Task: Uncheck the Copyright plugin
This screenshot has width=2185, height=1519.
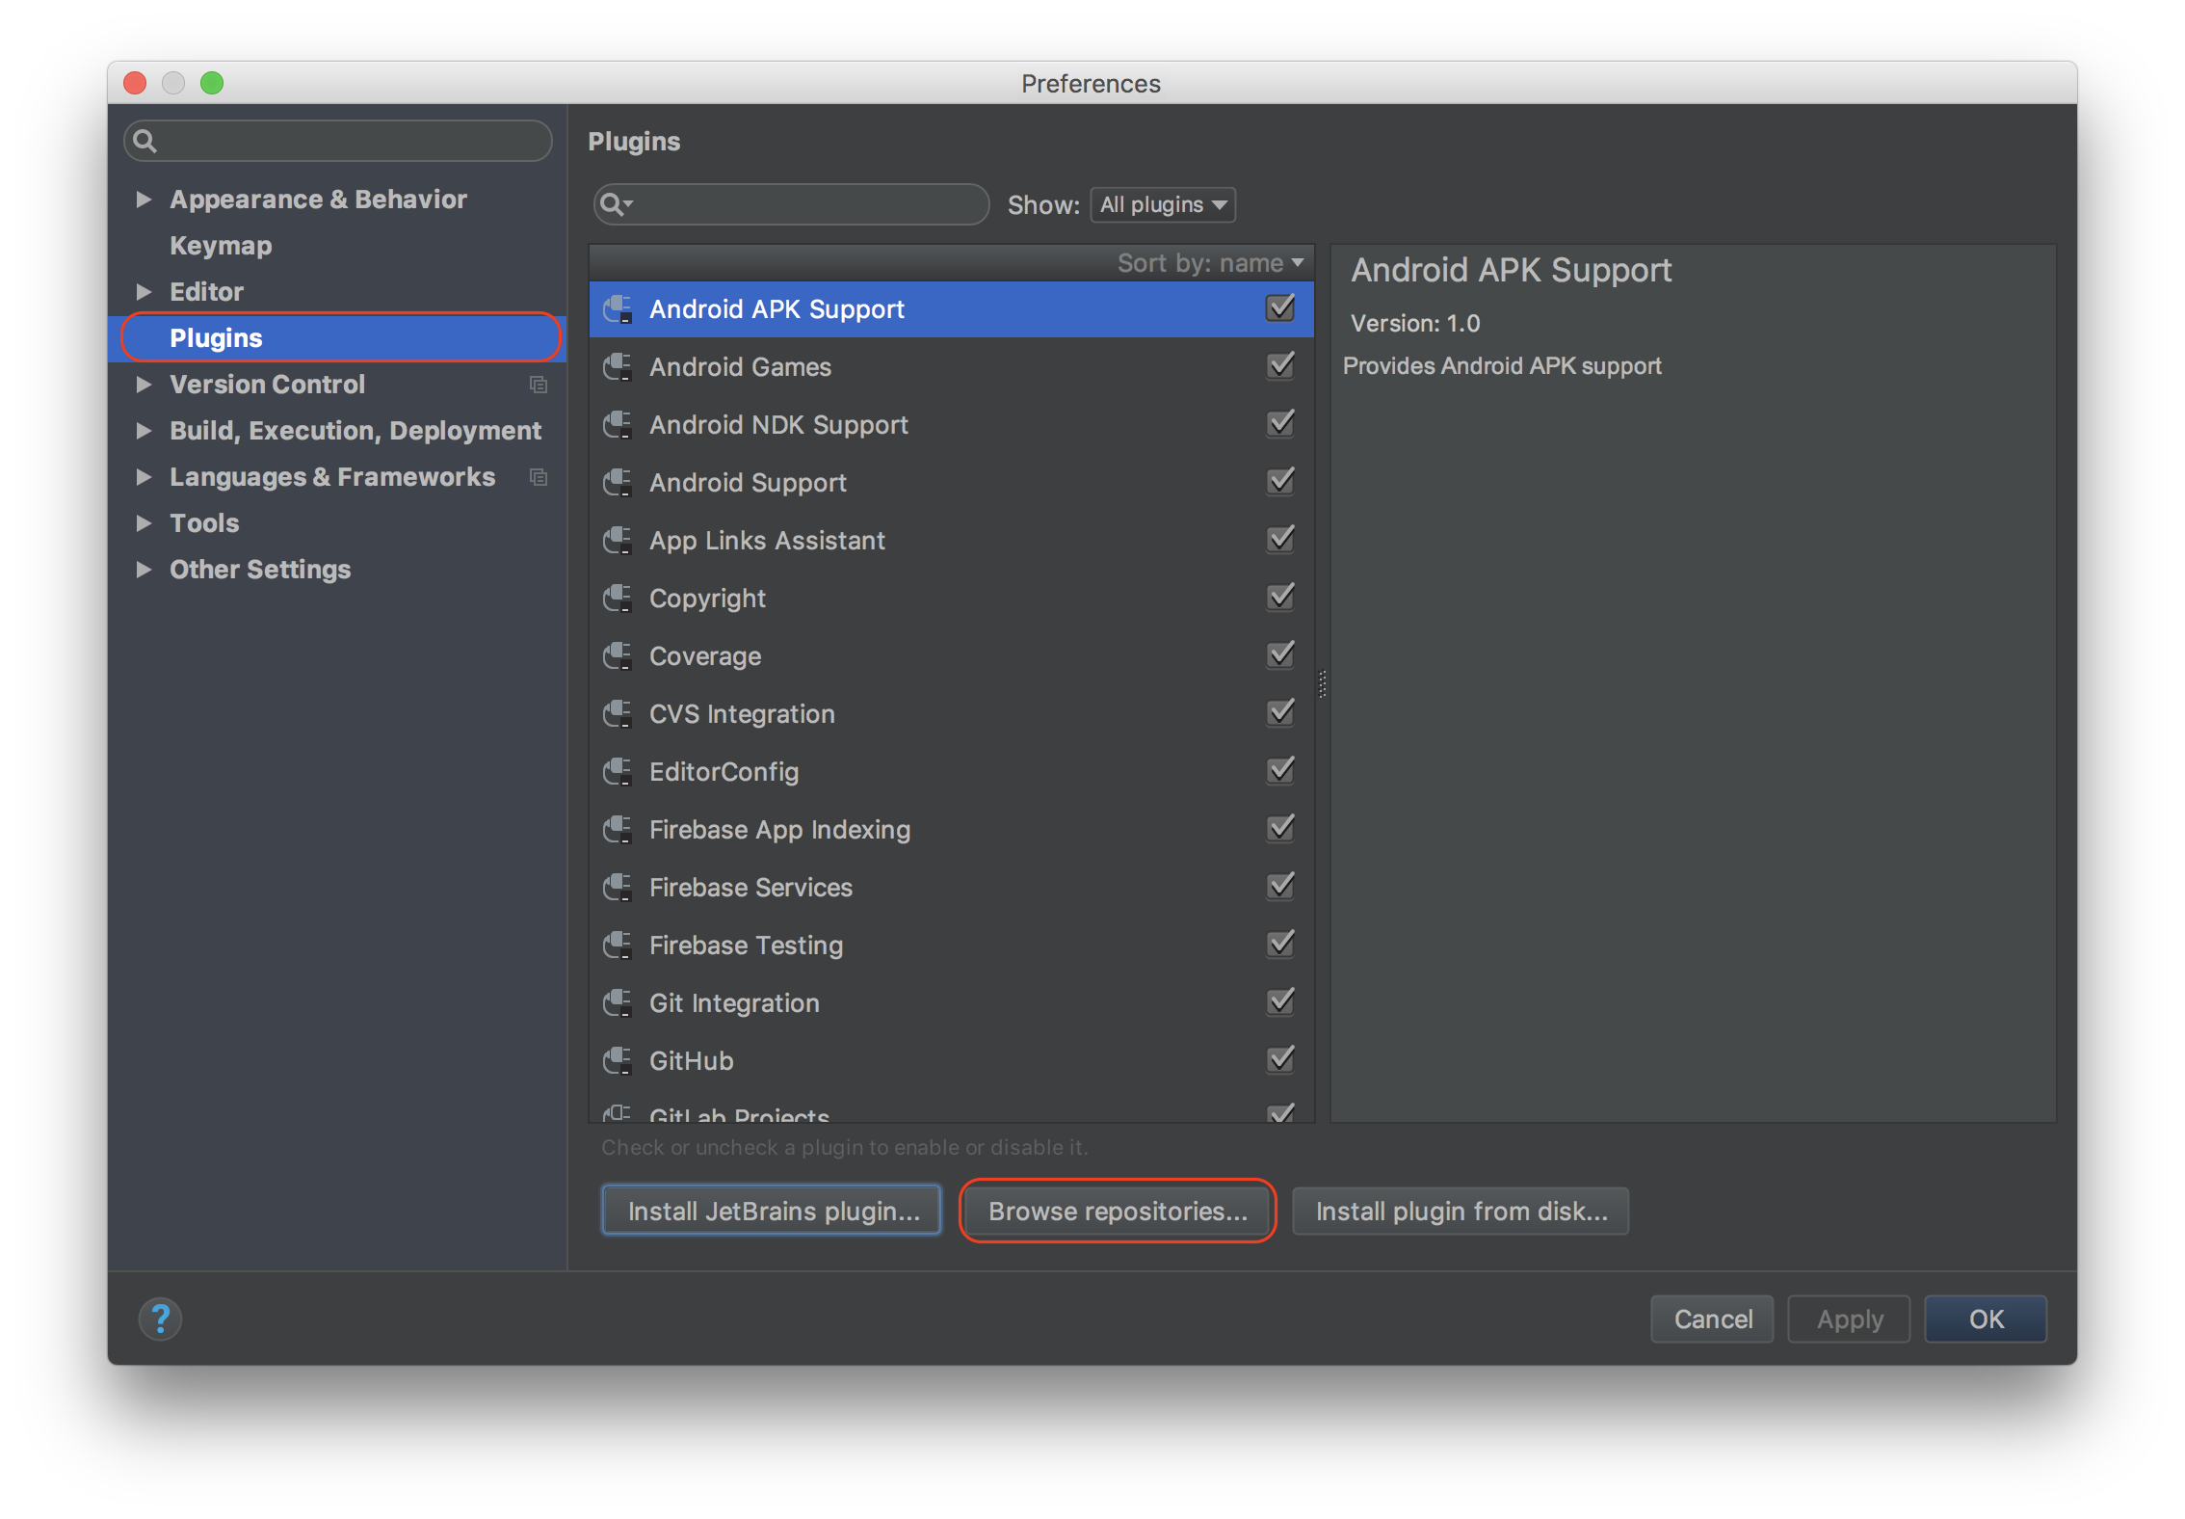Action: pos(1280,597)
